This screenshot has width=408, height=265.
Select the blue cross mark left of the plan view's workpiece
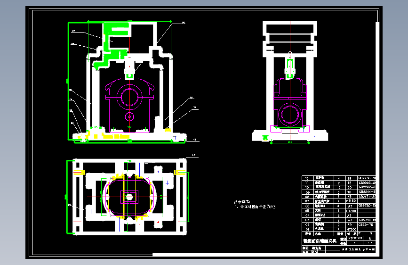pyautogui.click(x=92, y=211)
